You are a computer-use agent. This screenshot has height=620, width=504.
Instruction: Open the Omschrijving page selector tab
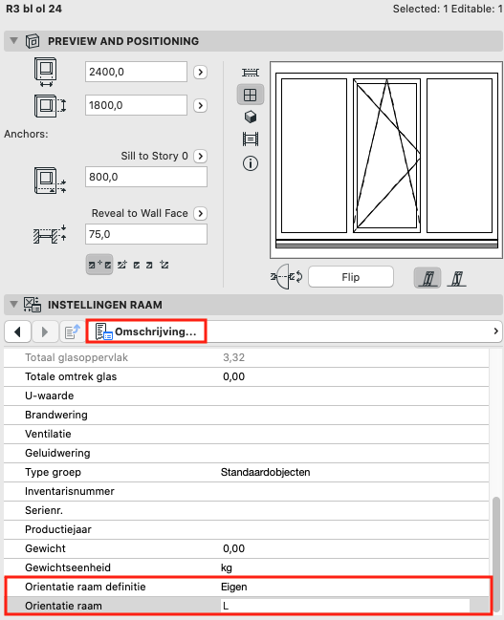(x=146, y=331)
